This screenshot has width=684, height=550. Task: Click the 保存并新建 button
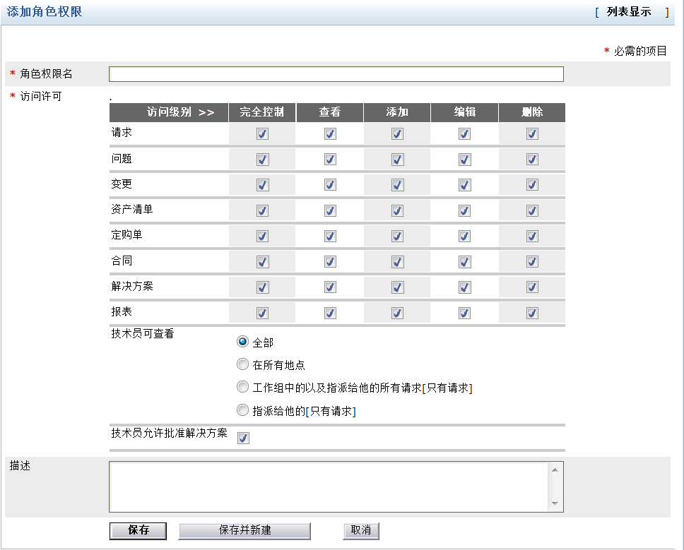click(x=244, y=530)
